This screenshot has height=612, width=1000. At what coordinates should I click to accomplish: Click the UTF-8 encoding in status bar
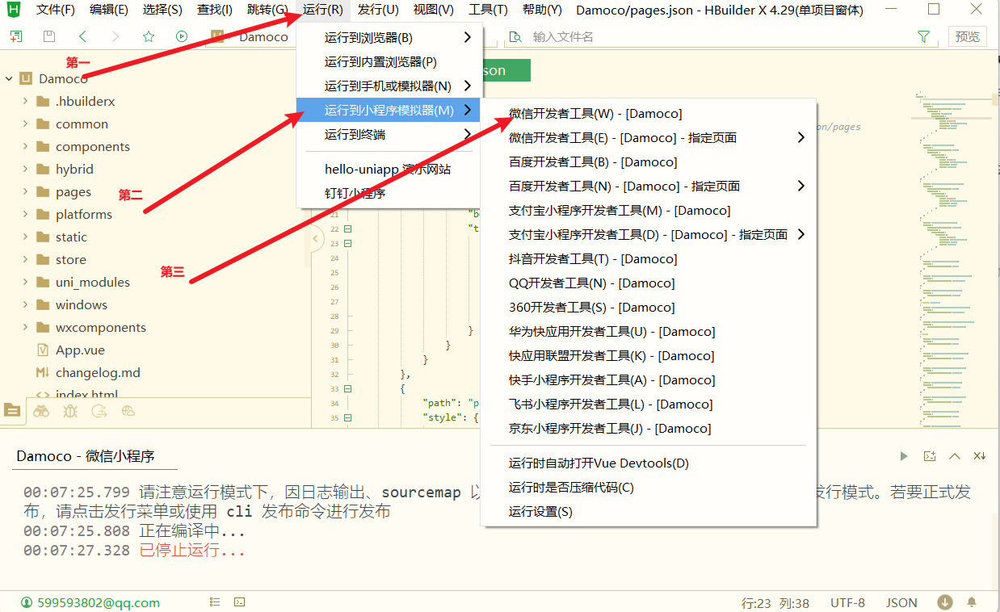click(847, 602)
